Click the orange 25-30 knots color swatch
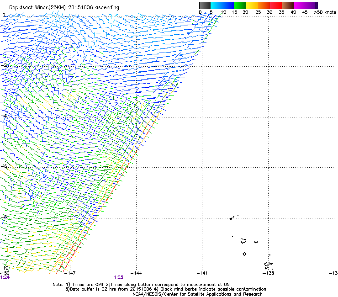The height and width of the screenshot is (297, 338). coord(264,5)
